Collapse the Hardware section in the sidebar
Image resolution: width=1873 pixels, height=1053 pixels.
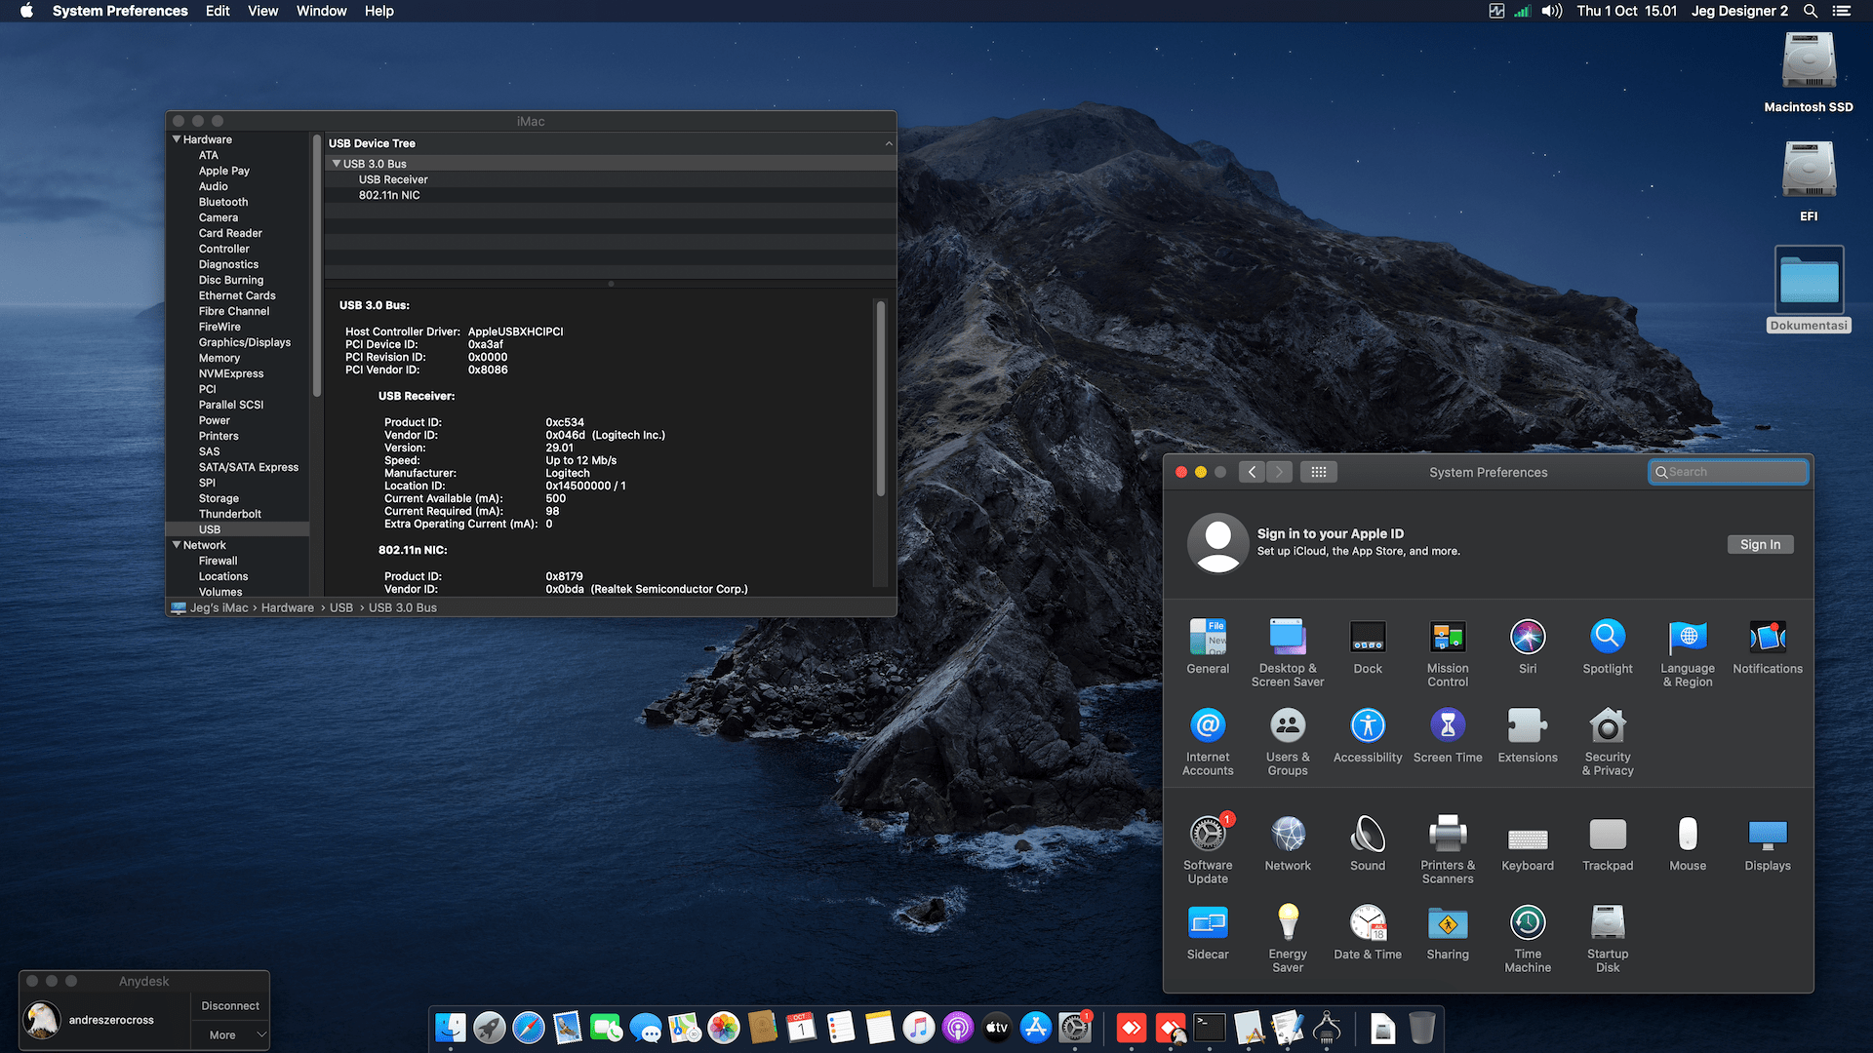[x=177, y=138]
